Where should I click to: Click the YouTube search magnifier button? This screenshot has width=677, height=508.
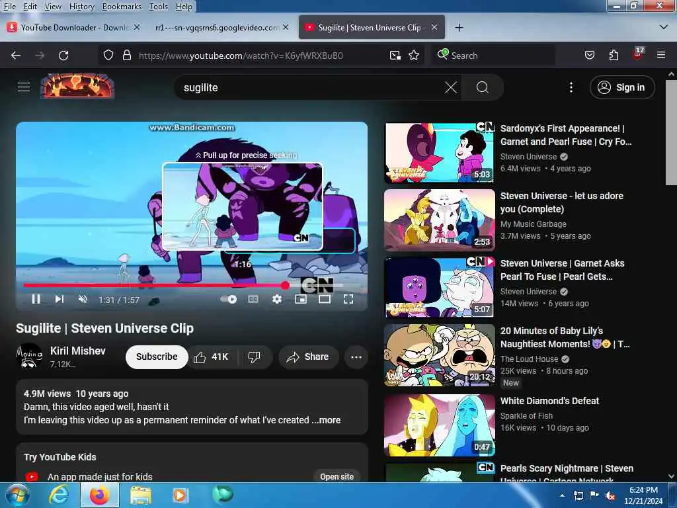482,88
